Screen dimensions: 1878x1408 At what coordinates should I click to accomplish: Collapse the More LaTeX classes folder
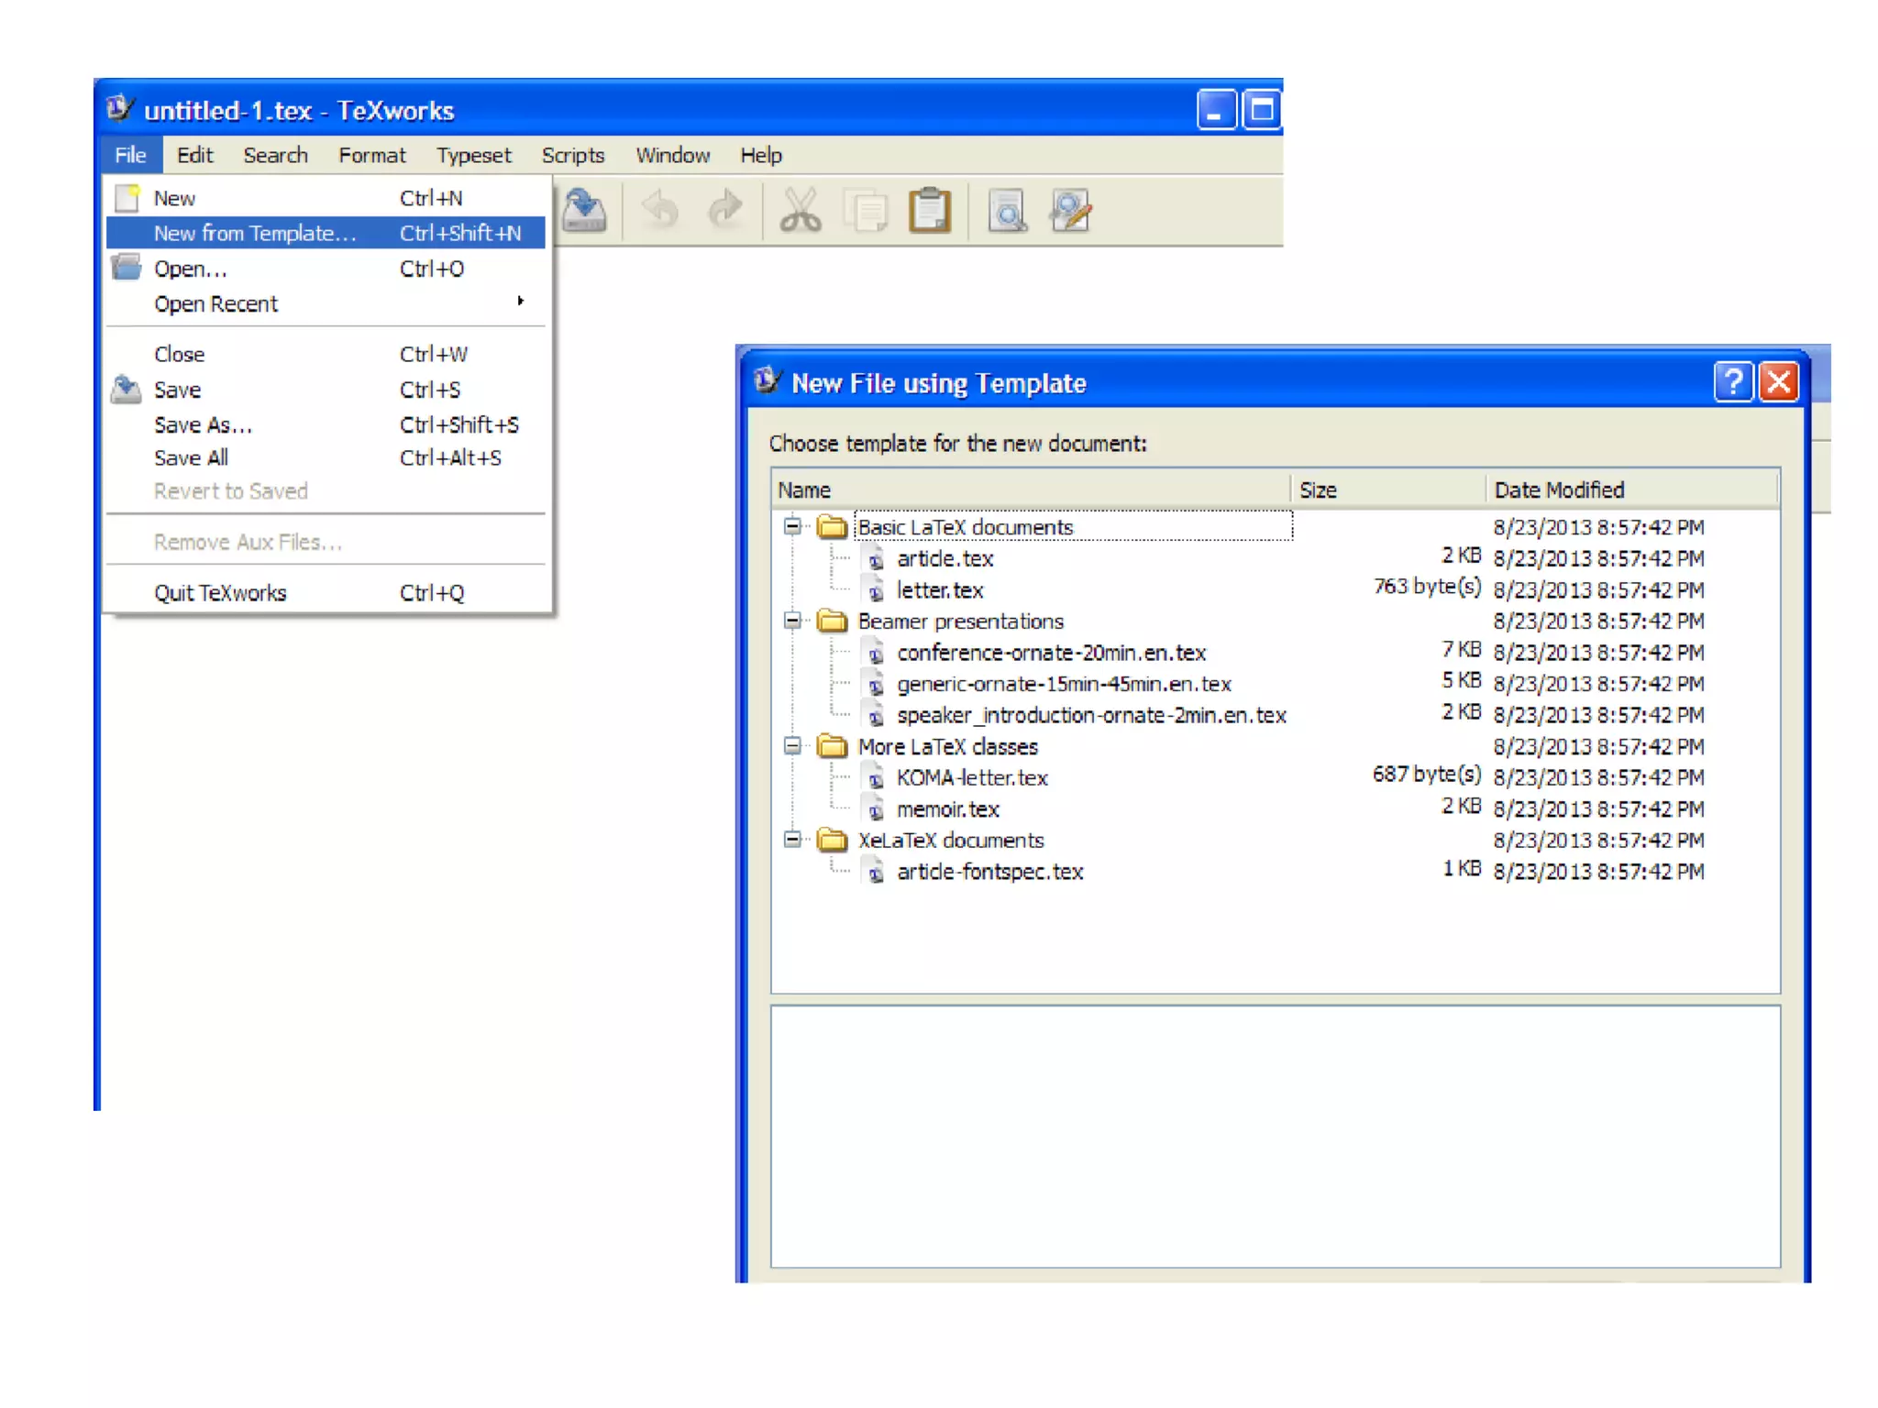[x=792, y=745]
